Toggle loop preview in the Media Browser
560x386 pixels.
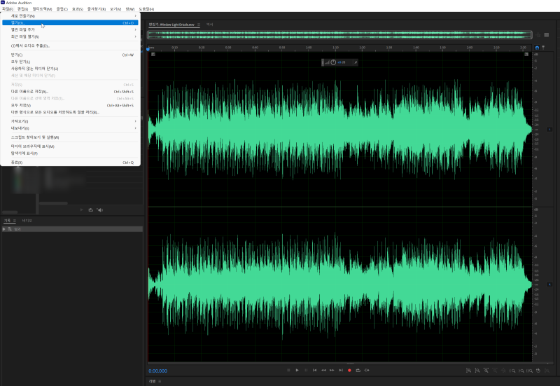tap(91, 209)
